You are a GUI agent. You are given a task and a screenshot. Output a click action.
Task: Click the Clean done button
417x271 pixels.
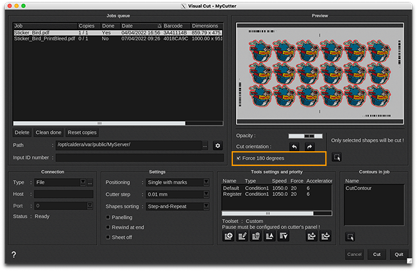pyautogui.click(x=49, y=132)
